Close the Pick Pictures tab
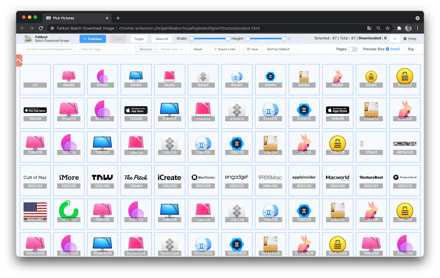This screenshot has height=278, width=440. click(x=107, y=18)
